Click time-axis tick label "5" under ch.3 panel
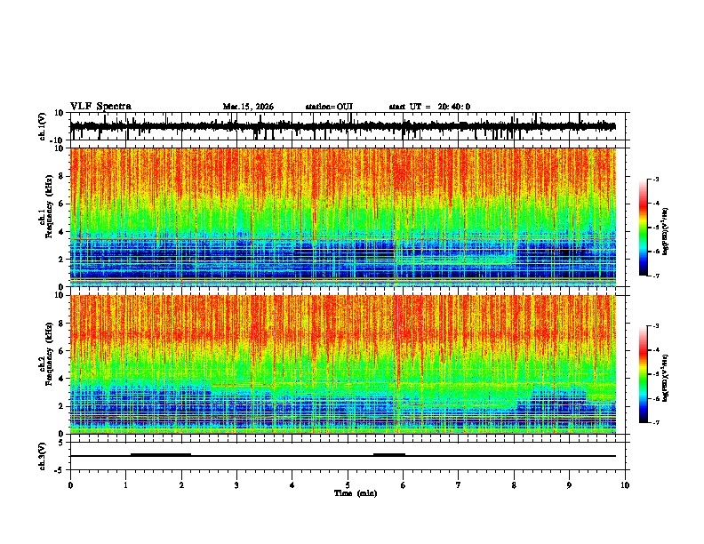Viewport: 704px width, 544px height. tap(348, 485)
